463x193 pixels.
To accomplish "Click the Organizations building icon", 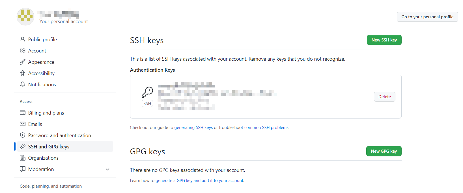I will [23, 158].
